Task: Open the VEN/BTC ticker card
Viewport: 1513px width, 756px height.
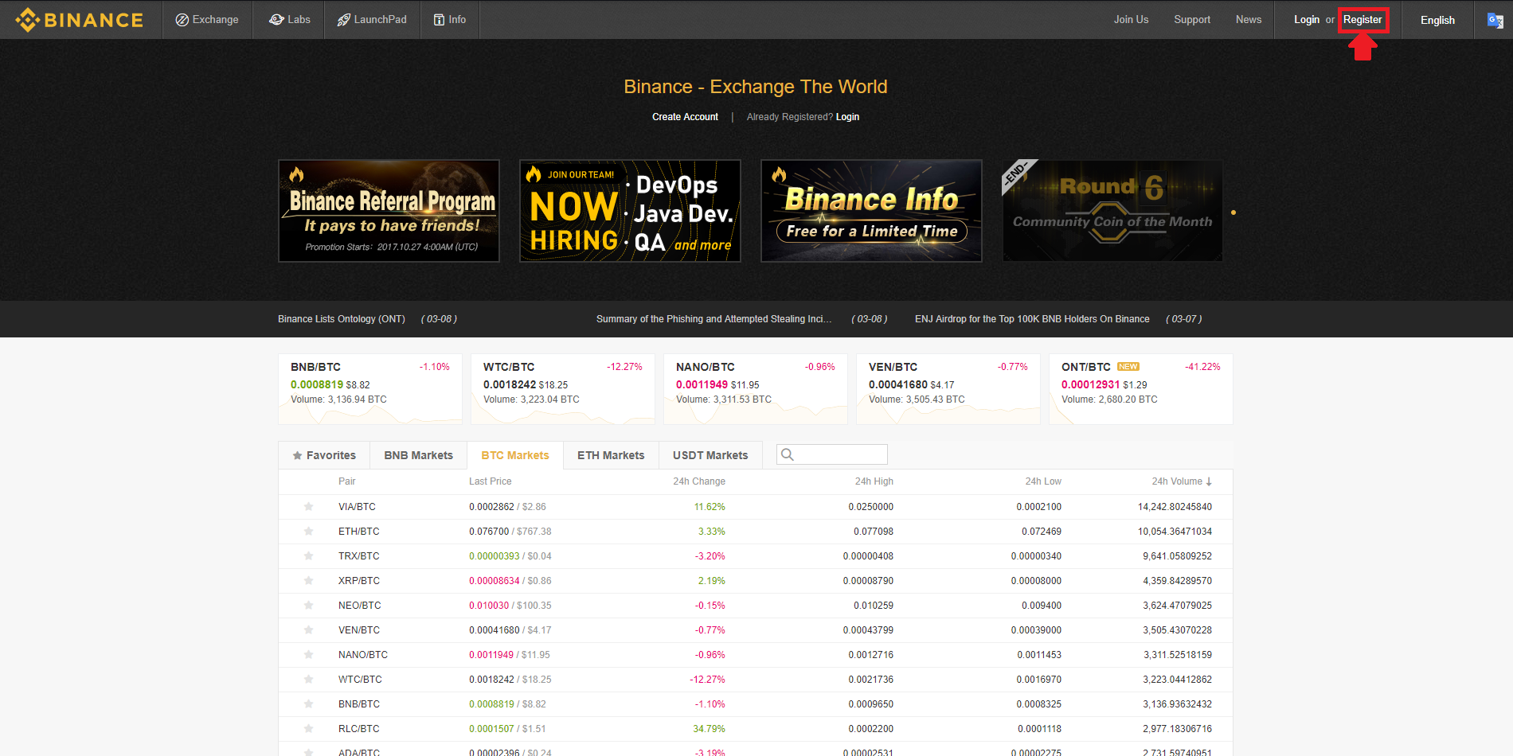Action: point(948,389)
